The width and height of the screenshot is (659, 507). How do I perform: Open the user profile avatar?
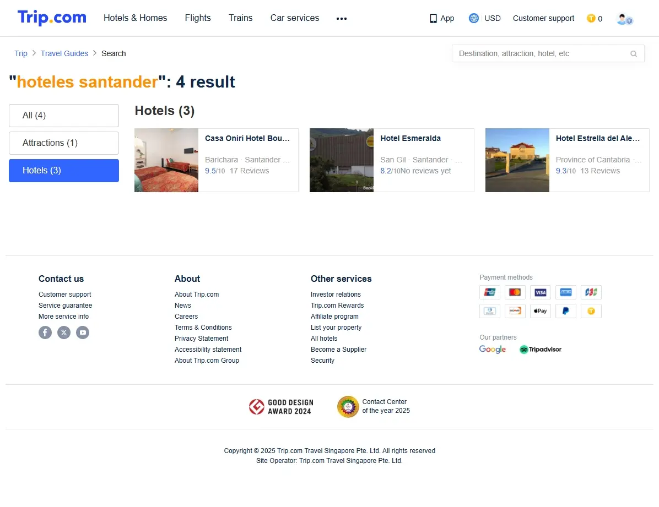(x=624, y=19)
